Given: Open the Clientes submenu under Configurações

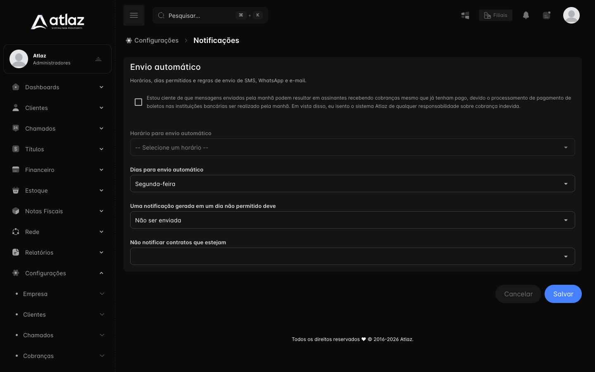Looking at the screenshot, I should point(57,314).
